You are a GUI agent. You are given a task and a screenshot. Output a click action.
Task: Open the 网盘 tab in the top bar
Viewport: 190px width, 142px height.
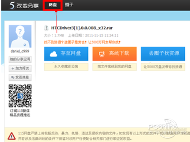(x=53, y=5)
